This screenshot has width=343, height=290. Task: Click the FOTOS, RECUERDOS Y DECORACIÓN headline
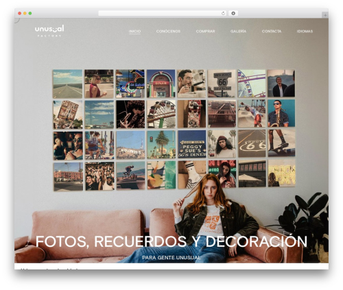click(171, 241)
